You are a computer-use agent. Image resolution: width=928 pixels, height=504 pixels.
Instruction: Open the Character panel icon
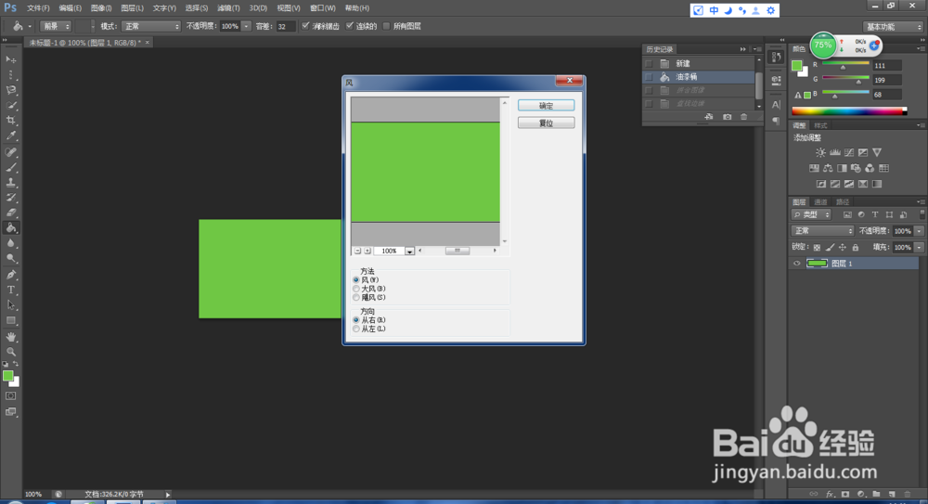pyautogui.click(x=776, y=105)
